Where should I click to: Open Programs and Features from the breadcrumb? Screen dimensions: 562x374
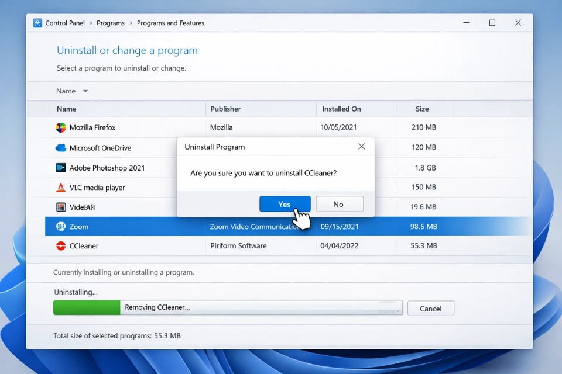[170, 23]
